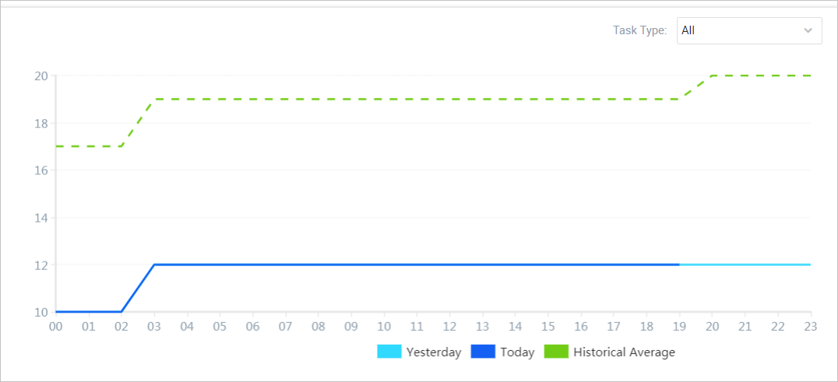Click the 23 hour axis label
838x382 pixels.
[811, 327]
